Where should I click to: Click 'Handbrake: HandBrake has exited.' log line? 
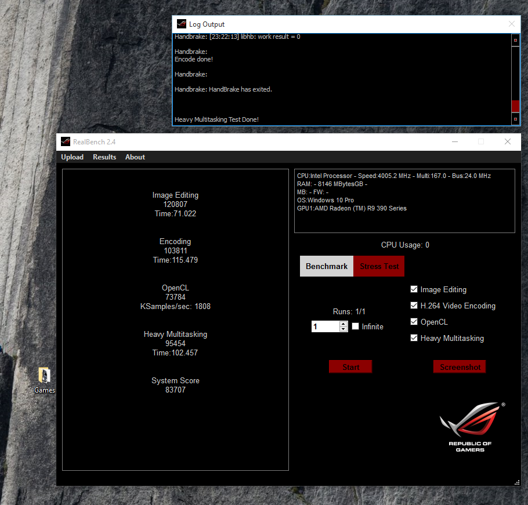pyautogui.click(x=223, y=89)
